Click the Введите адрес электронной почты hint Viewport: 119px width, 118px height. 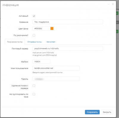(x=48, y=72)
